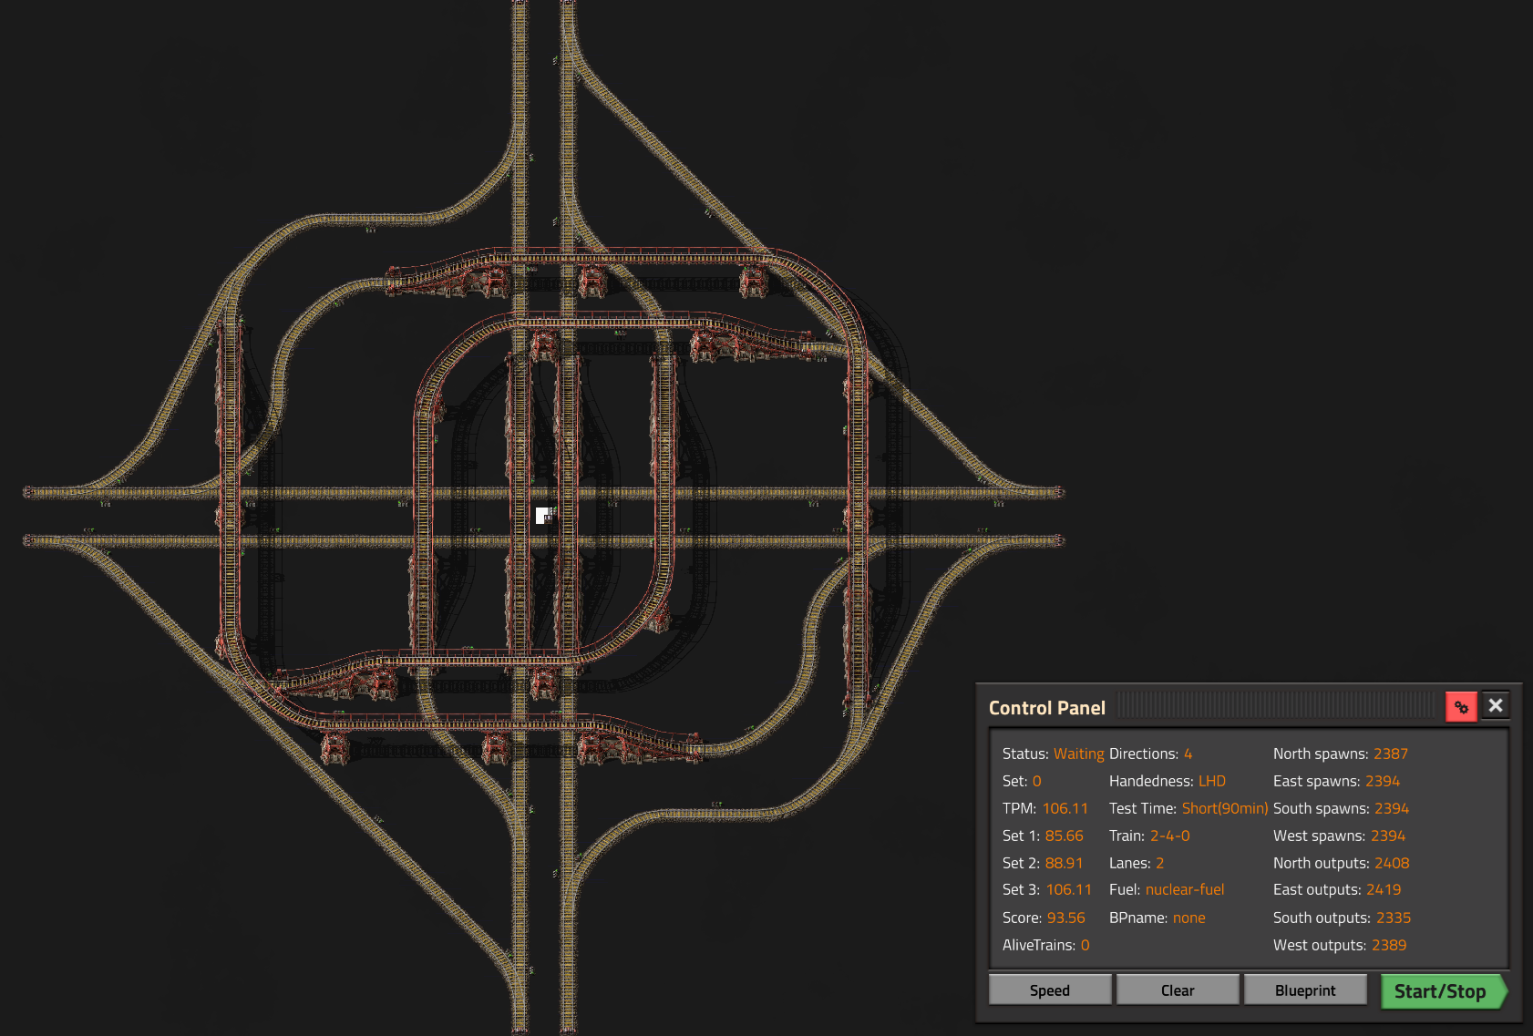Screen dimensions: 1533x1036
Task: Click the South outputs count 2335
Action: point(1393,918)
